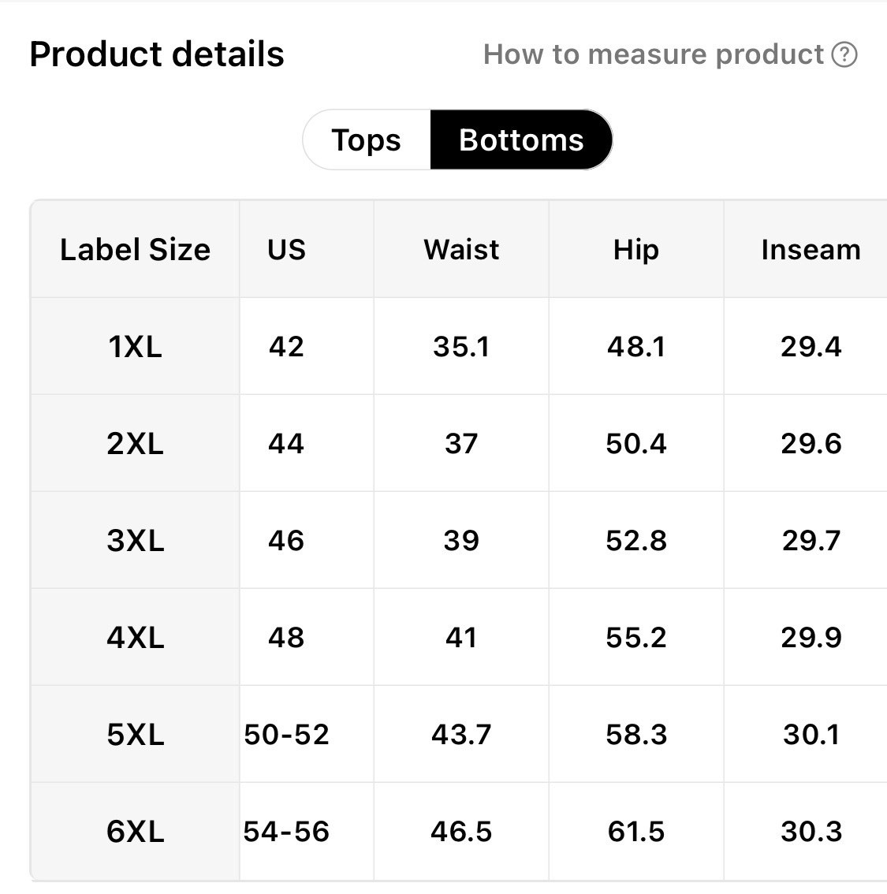Click the Label Size column header
Viewport: 887px width, 894px height.
pyautogui.click(x=135, y=249)
